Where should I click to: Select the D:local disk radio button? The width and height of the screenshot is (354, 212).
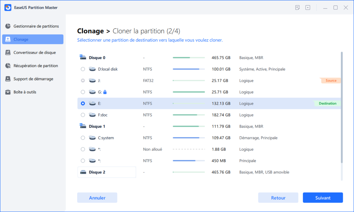coord(83,69)
